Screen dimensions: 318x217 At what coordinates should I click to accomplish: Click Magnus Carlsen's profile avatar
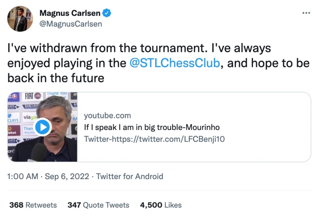coord(20,19)
